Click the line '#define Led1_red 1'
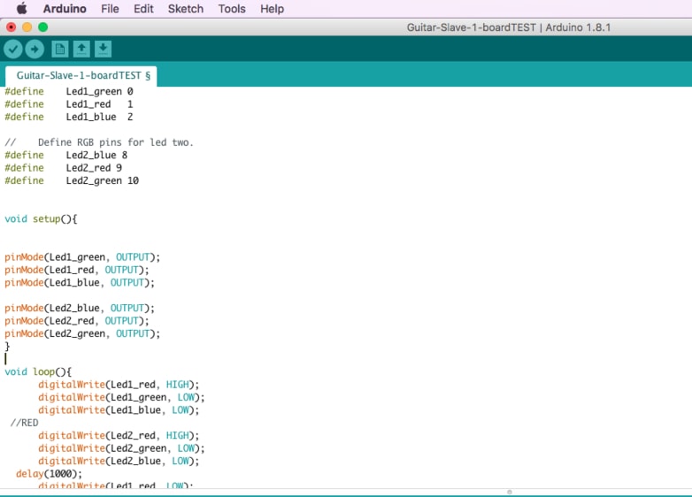The image size is (692, 497). point(69,104)
